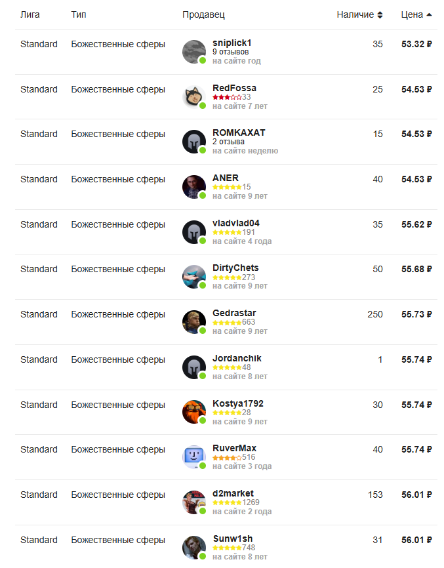Image resolution: width=444 pixels, height=568 pixels.
Task: Click the Тип column header
Action: [x=79, y=14]
